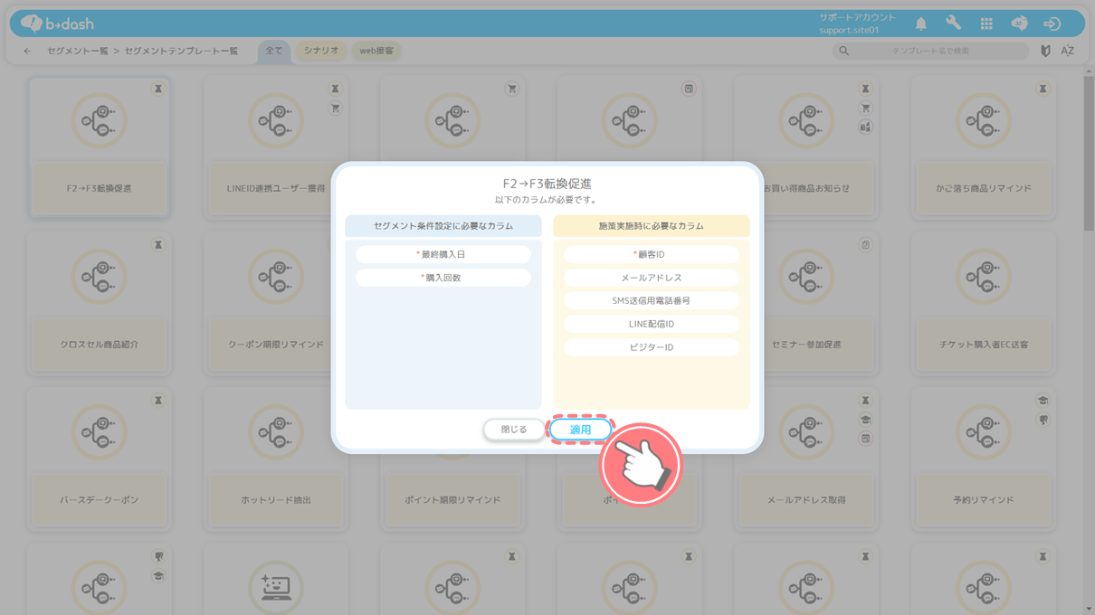The height and width of the screenshot is (615, 1095).
Task: Select the 予約リマインド template card
Action: 984,459
